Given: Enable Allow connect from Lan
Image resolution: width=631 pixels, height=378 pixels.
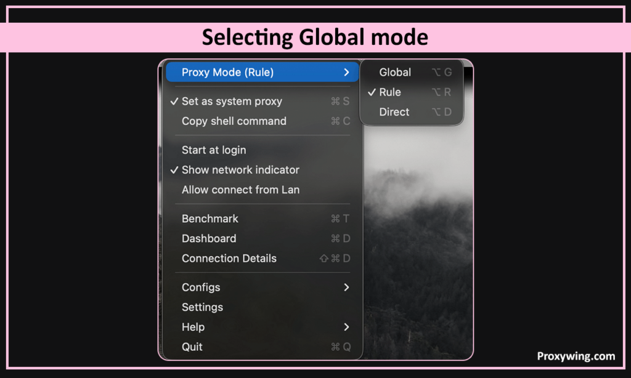Looking at the screenshot, I should (x=240, y=190).
